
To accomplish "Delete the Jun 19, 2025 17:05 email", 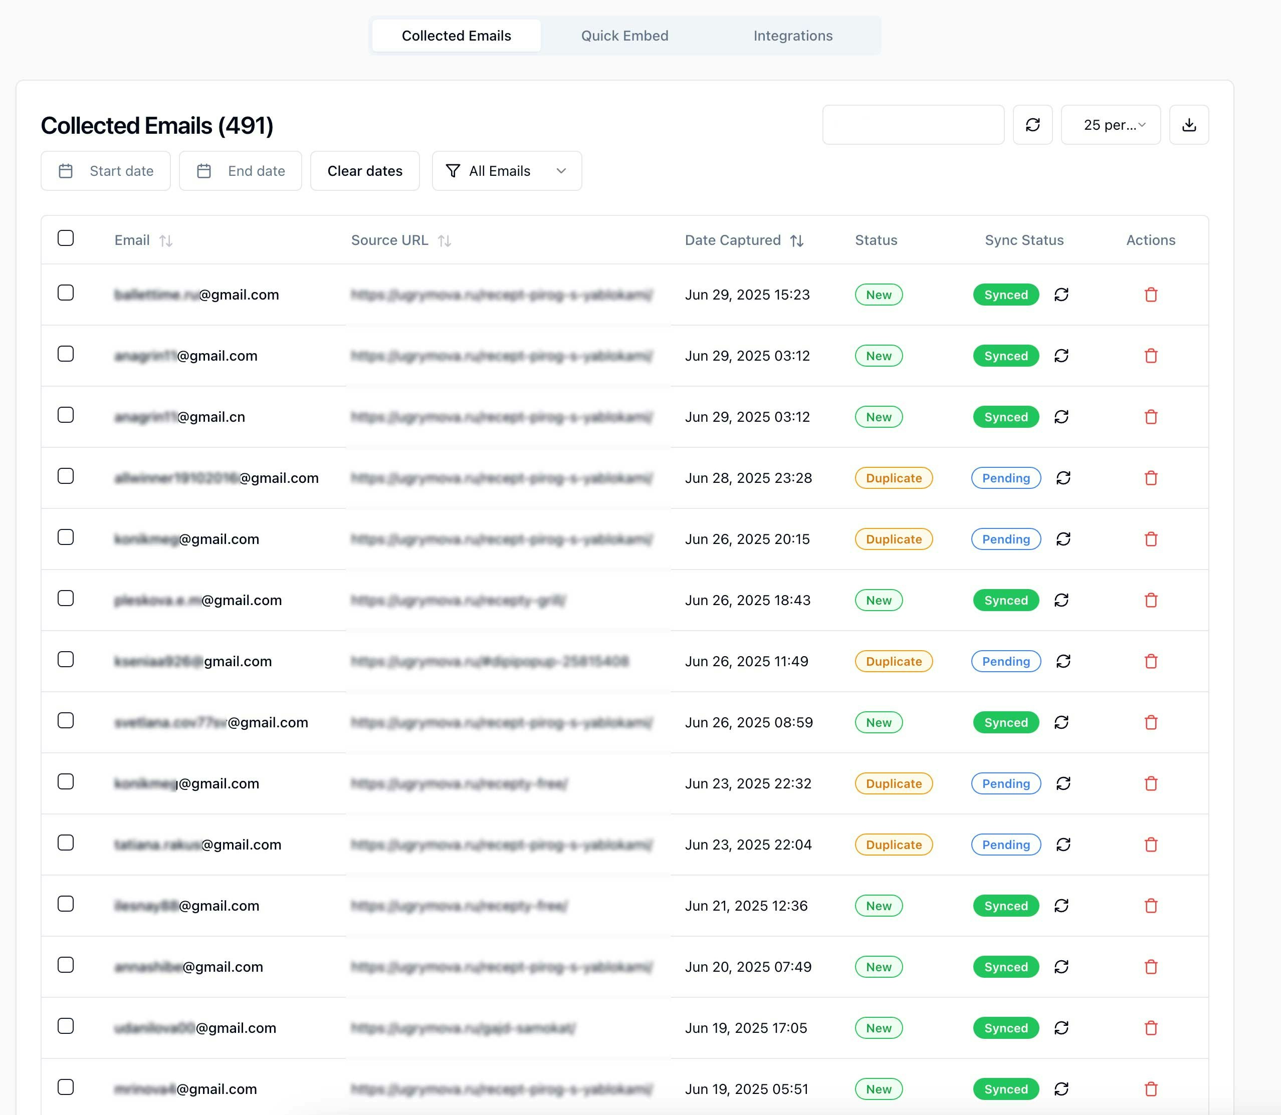I will point(1151,1027).
